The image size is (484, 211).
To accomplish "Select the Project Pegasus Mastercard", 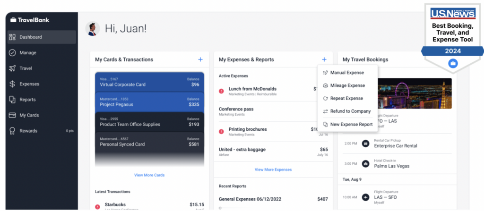I will point(149,102).
